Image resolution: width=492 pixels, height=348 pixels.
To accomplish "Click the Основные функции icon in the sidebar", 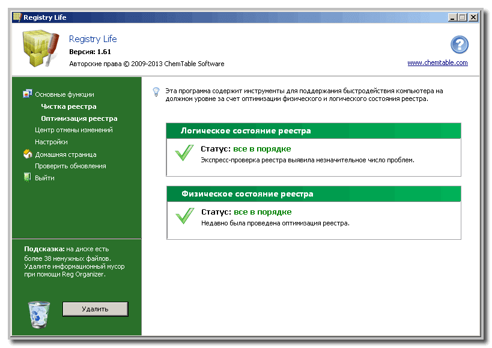I will click(x=28, y=94).
